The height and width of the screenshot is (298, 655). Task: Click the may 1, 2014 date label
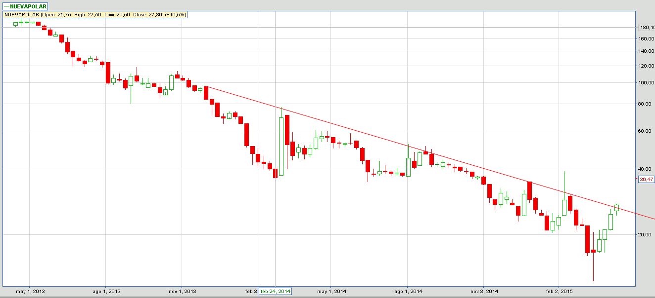pos(332,291)
